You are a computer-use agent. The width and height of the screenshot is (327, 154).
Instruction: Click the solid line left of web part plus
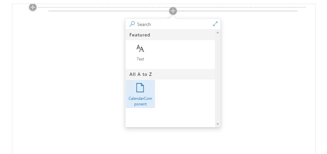pos(109,11)
